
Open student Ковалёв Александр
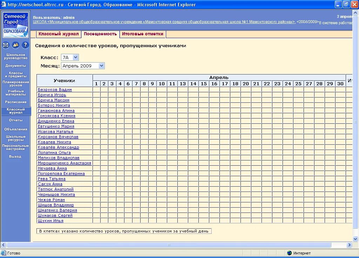click(59, 147)
